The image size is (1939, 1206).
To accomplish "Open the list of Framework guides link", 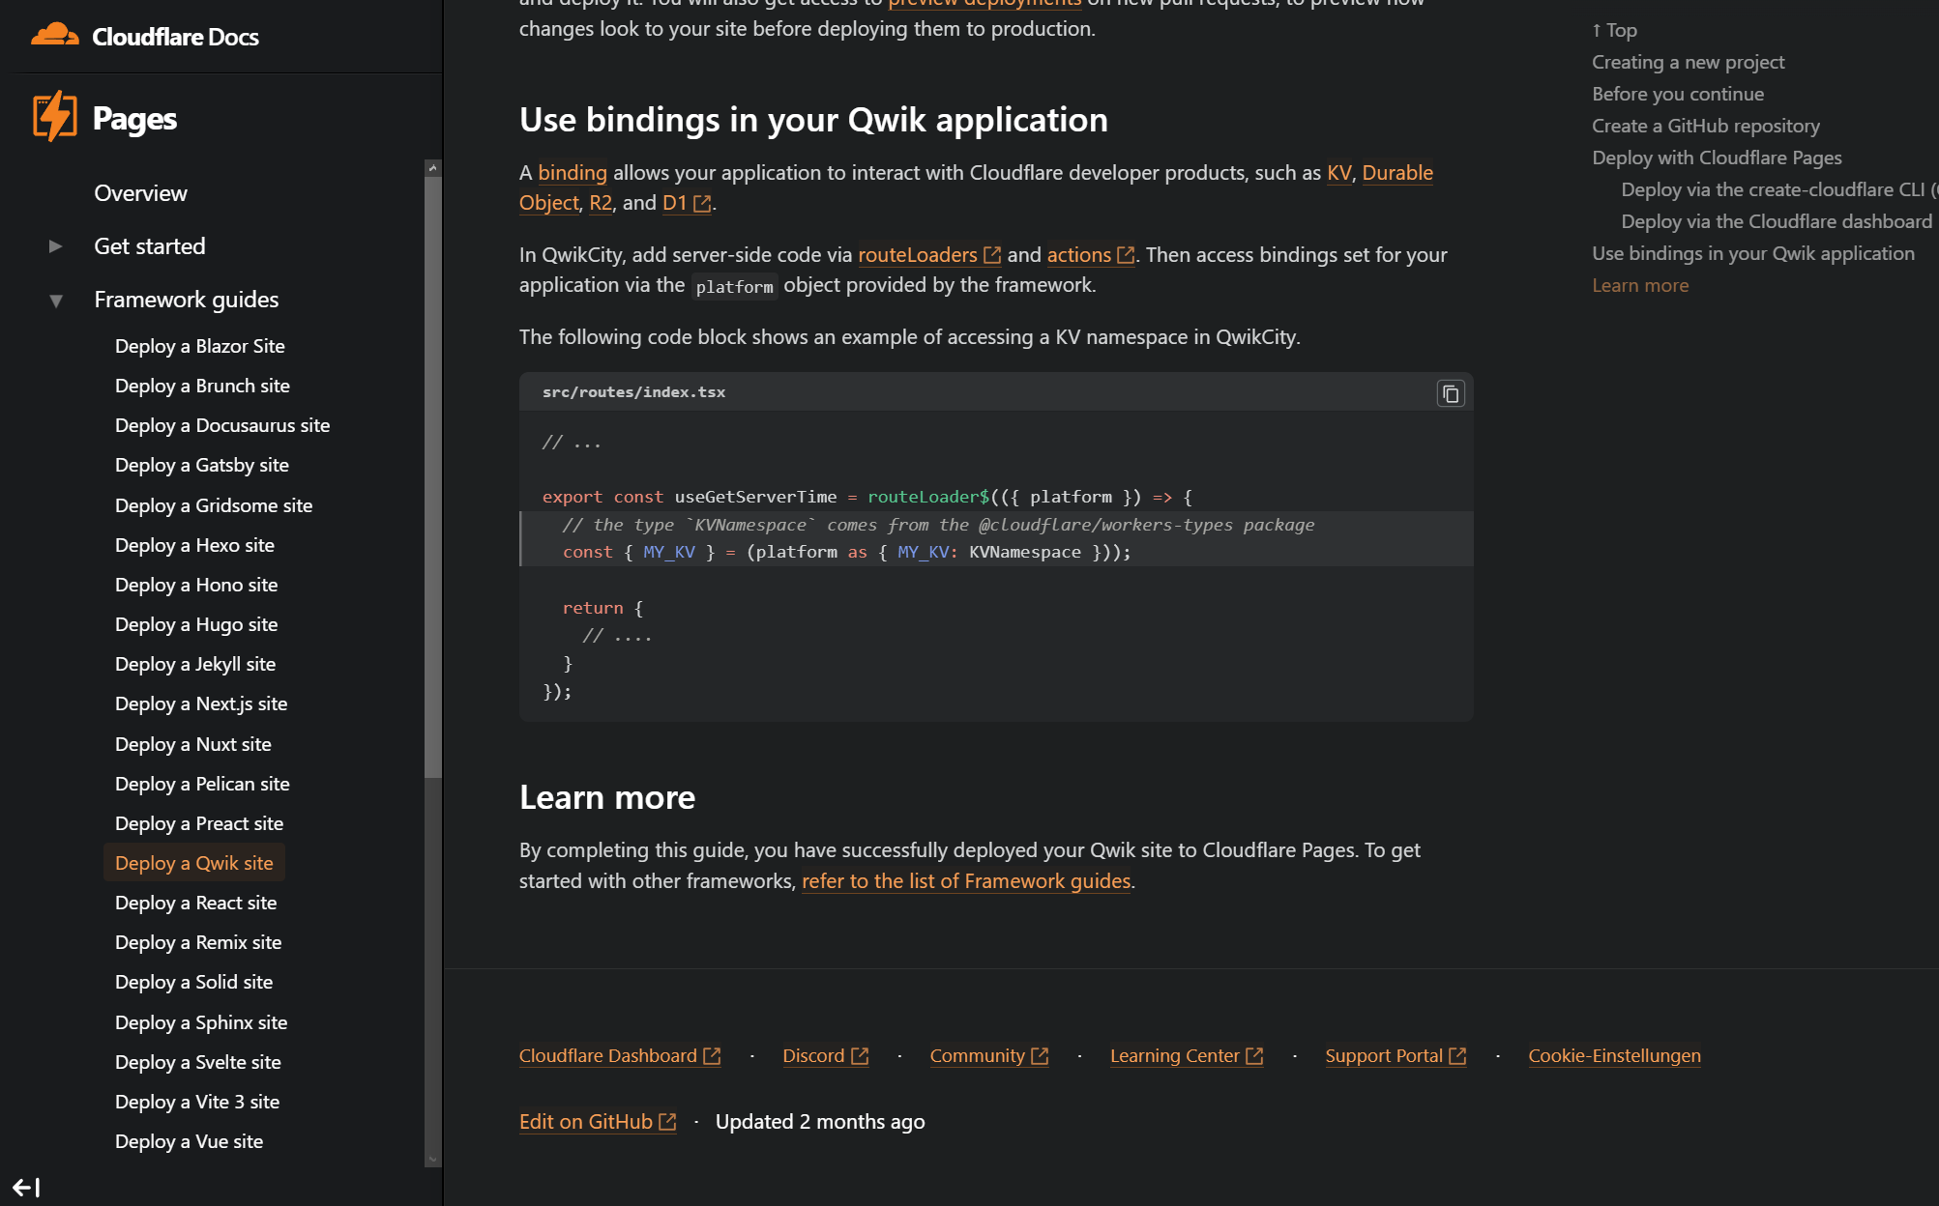I will pos(965,881).
